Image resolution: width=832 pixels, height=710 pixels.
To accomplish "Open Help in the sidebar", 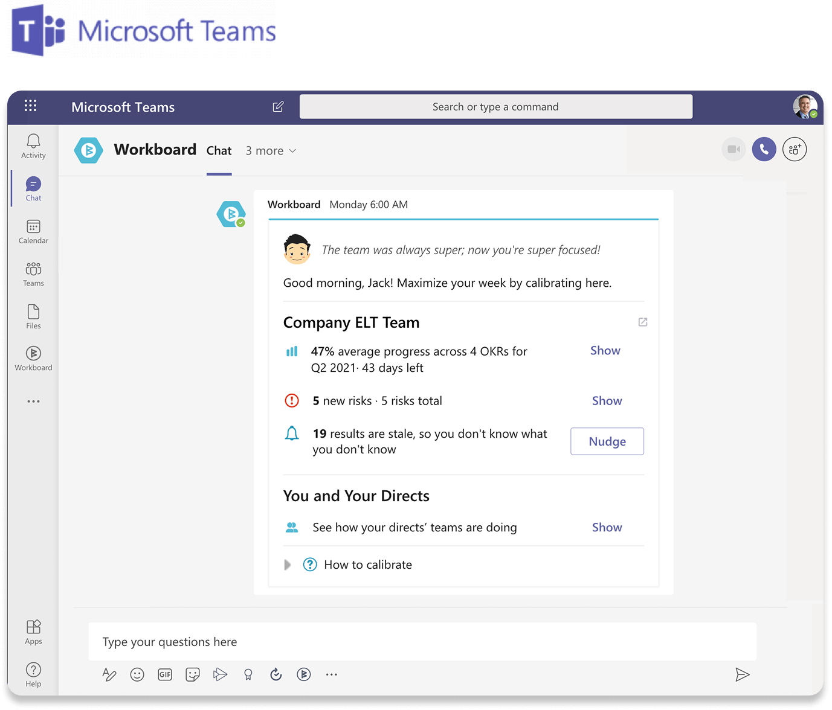I will (33, 675).
